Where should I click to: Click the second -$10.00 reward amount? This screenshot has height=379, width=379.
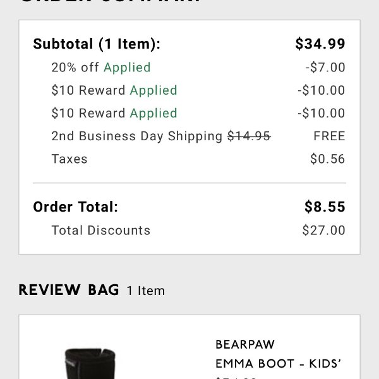[322, 113]
